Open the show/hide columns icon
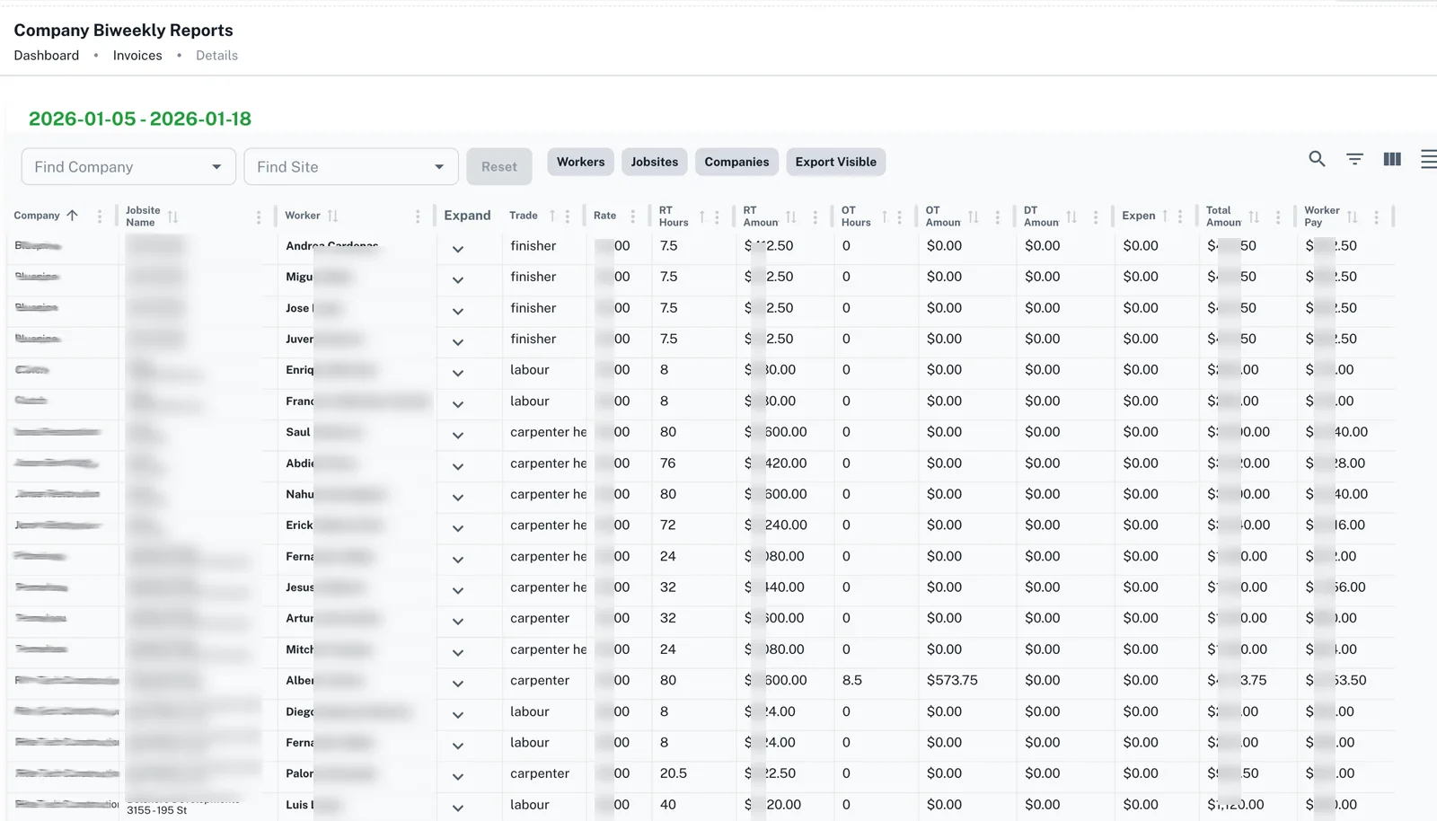The width and height of the screenshot is (1437, 821). (1392, 159)
